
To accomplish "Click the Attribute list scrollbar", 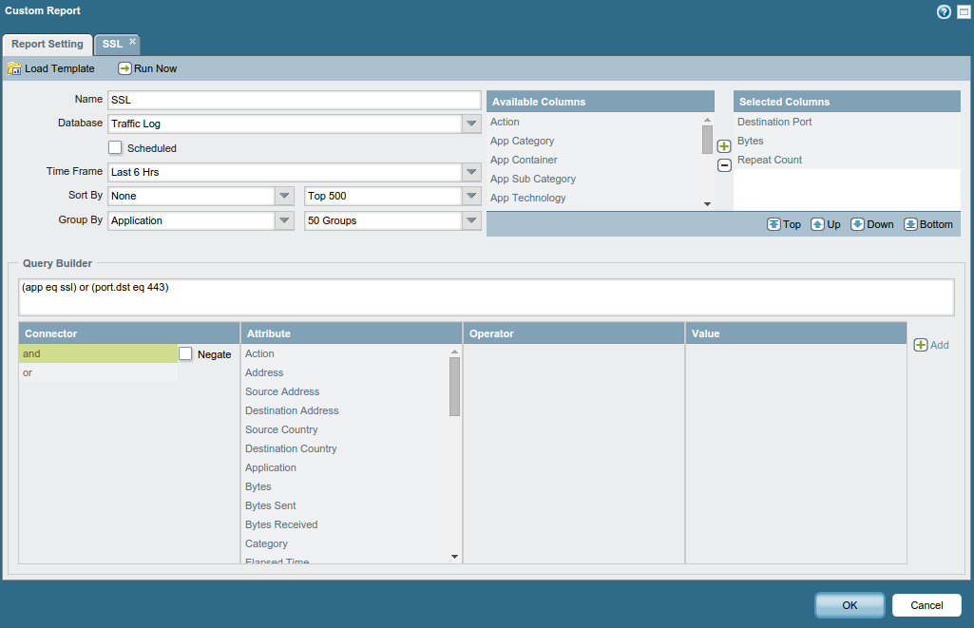I will [454, 386].
